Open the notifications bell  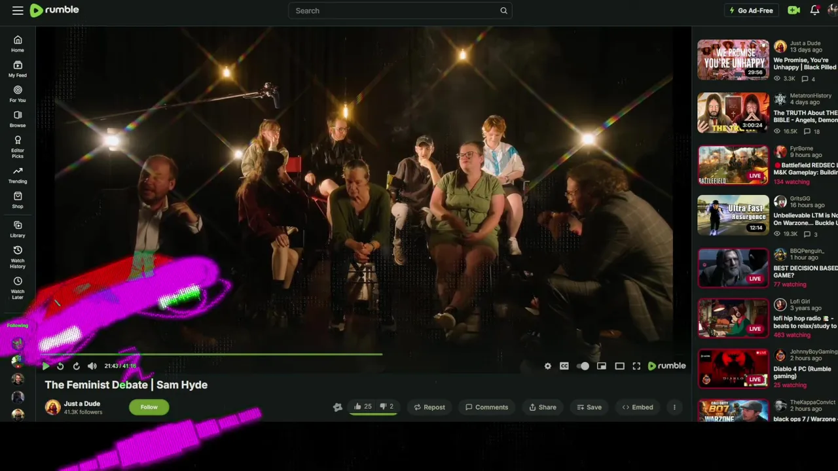coord(814,10)
